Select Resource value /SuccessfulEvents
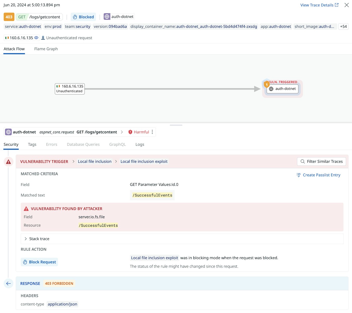 [98, 225]
